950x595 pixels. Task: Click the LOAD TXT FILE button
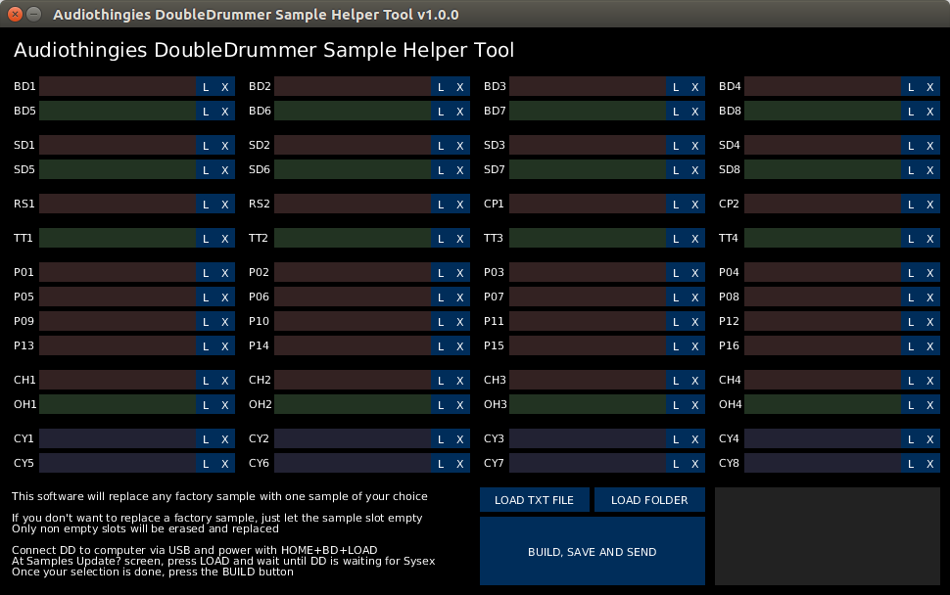(535, 500)
